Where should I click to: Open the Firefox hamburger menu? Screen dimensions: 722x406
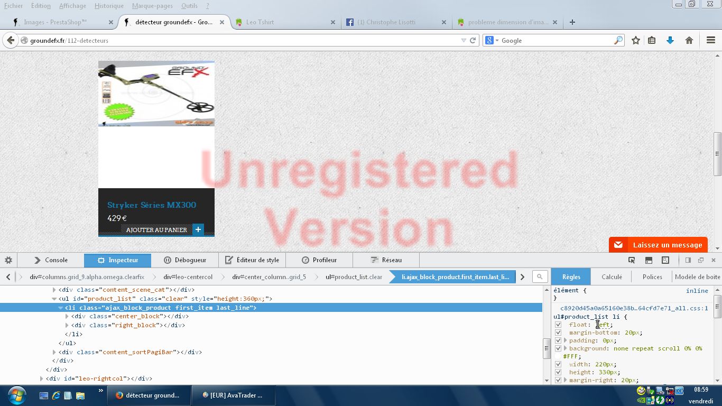(x=711, y=40)
